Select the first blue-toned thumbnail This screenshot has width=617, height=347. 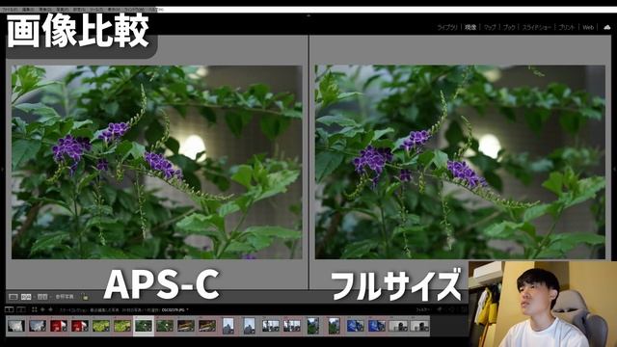356,326
